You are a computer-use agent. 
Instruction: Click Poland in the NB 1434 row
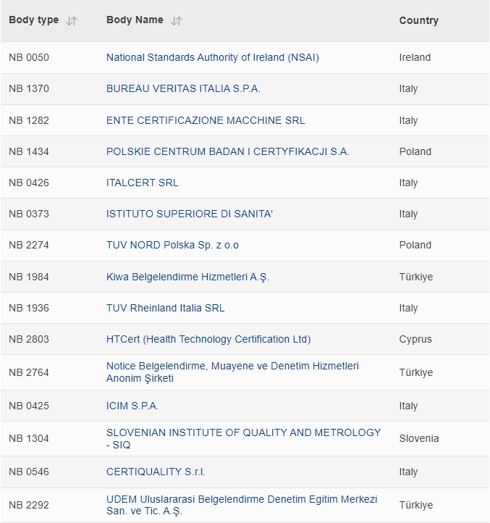415,152
